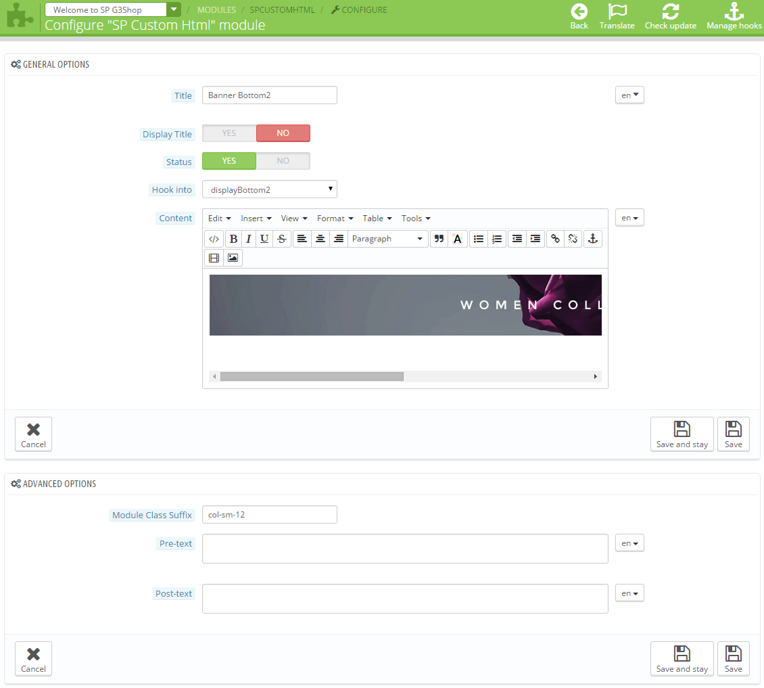Screen dimensions: 764x688
Task: Click the puzzle piece module icon
Action: pyautogui.click(x=20, y=16)
